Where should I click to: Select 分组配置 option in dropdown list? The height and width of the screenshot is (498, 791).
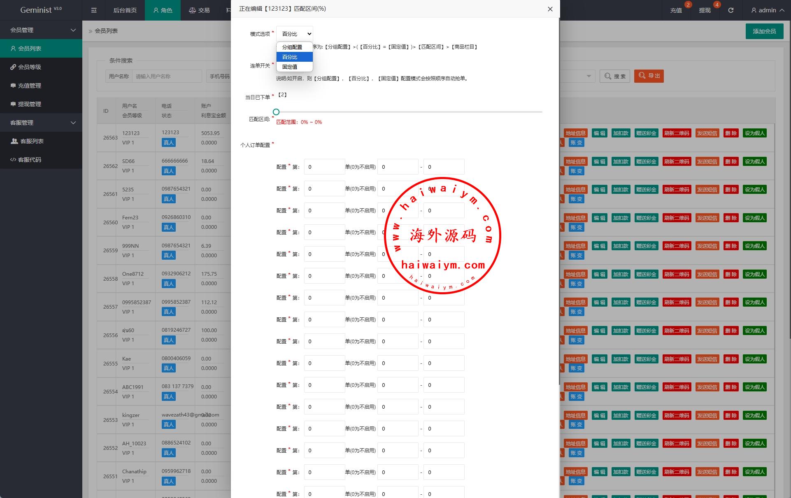pos(292,47)
